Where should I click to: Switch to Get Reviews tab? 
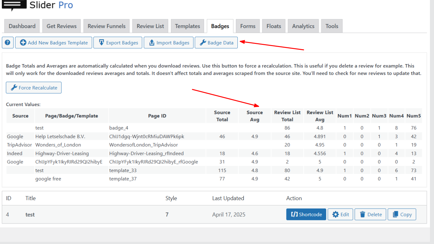click(61, 26)
